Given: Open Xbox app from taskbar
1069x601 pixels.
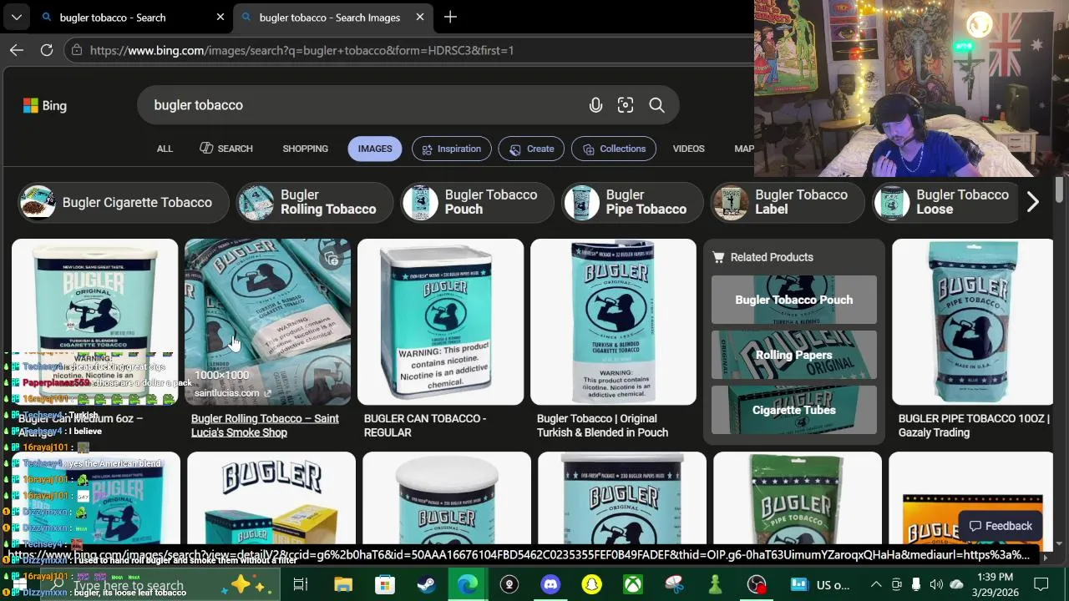Looking at the screenshot, I should coord(632,584).
